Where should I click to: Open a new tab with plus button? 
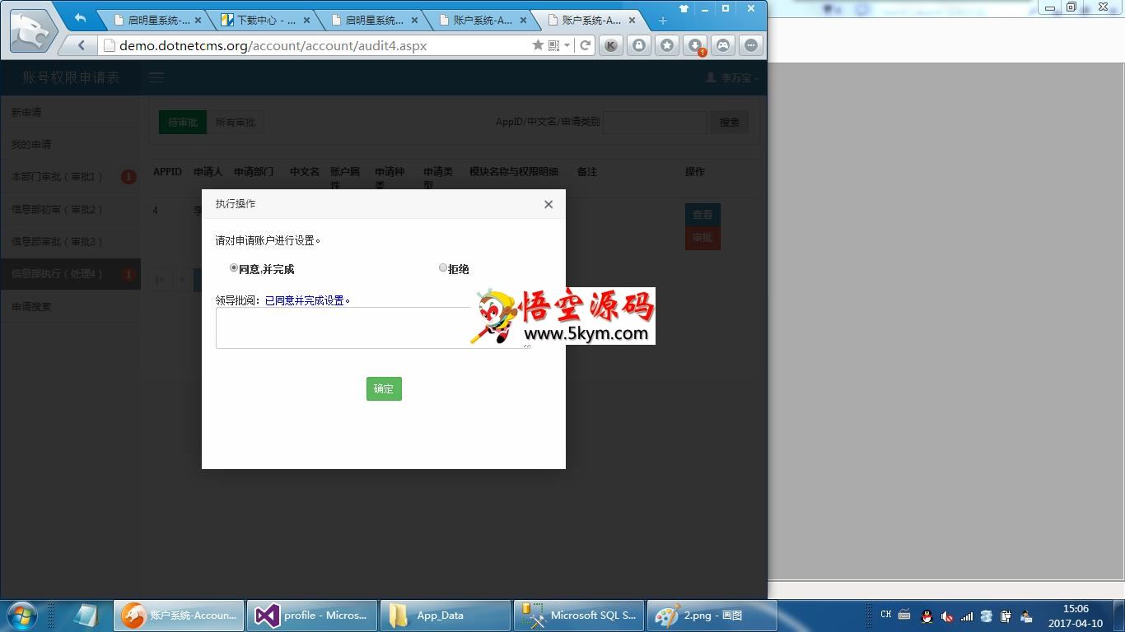tap(662, 21)
